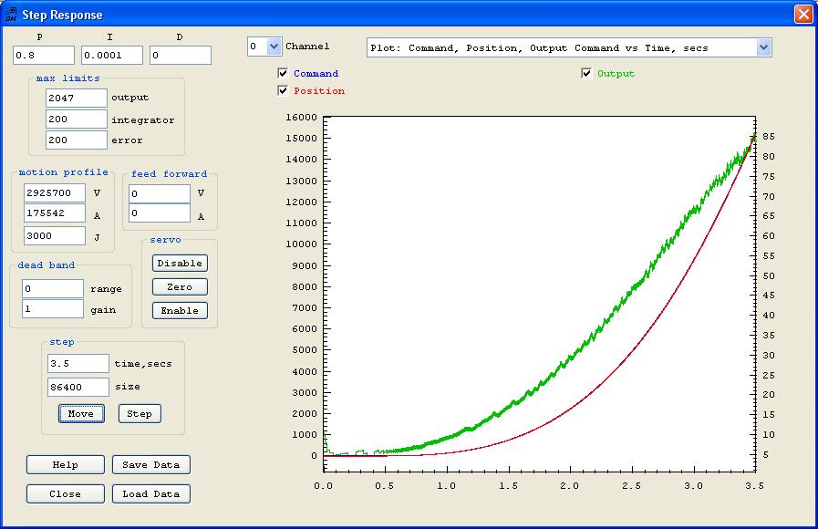The image size is (818, 529).
Task: Click the servo Enable button
Action: tap(180, 311)
